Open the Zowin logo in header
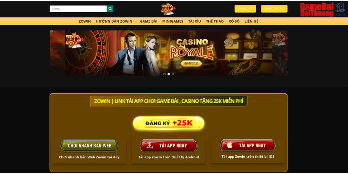Image resolution: width=348 pixels, height=174 pixels. point(169,9)
